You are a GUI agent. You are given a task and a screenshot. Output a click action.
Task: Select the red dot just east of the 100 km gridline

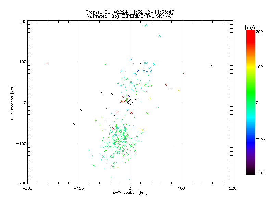[x=184, y=74]
